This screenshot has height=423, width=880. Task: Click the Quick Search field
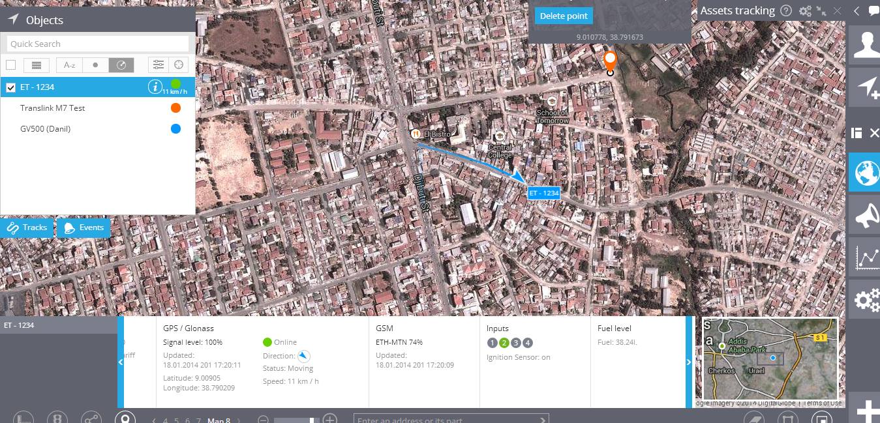coord(98,44)
